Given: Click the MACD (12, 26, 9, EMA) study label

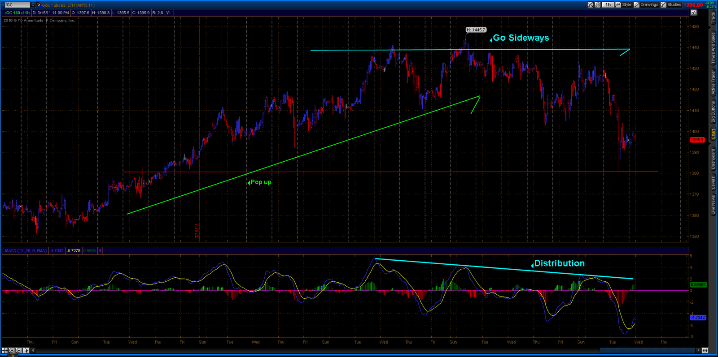Looking at the screenshot, I should [26, 251].
